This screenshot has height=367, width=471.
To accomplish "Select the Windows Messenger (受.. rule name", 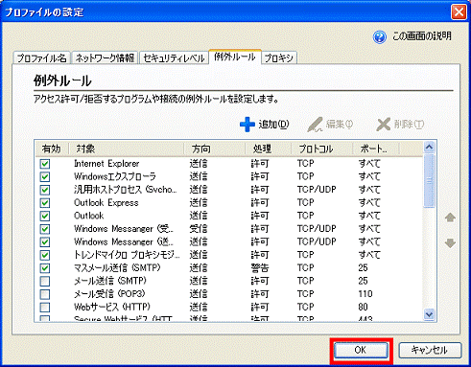I will (124, 229).
